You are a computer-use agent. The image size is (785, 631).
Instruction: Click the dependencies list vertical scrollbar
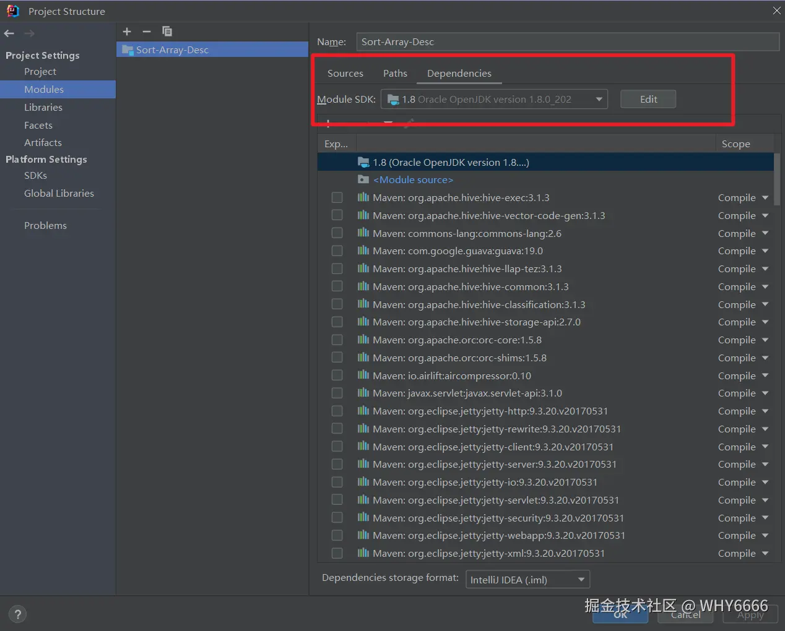777,179
